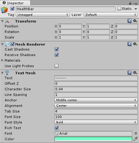Collapse the Mesh Renderer foldout
139x143 pixels.
coord(2,44)
